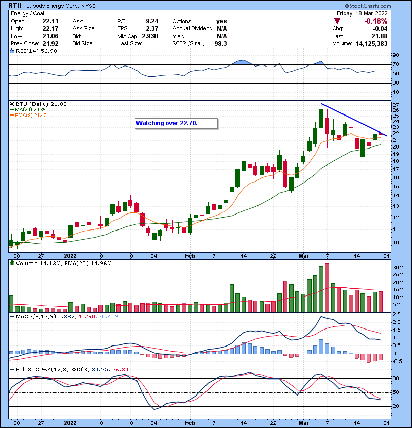The height and width of the screenshot is (428, 412).
Task: Click the green volume bars icon
Action: pyautogui.click(x=12, y=264)
